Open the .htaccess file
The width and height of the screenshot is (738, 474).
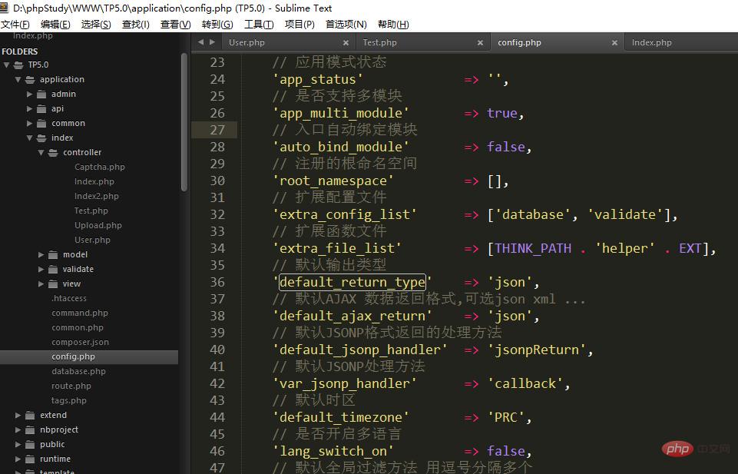(x=69, y=298)
